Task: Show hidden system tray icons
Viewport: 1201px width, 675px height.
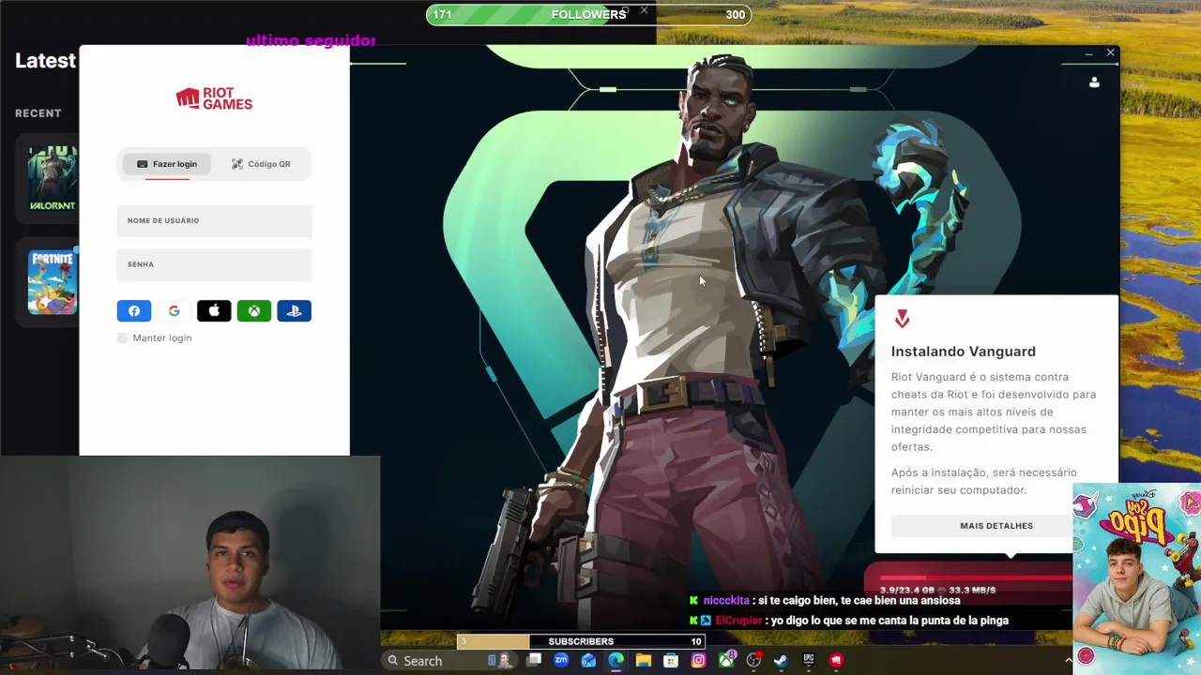Action: pyautogui.click(x=1068, y=661)
